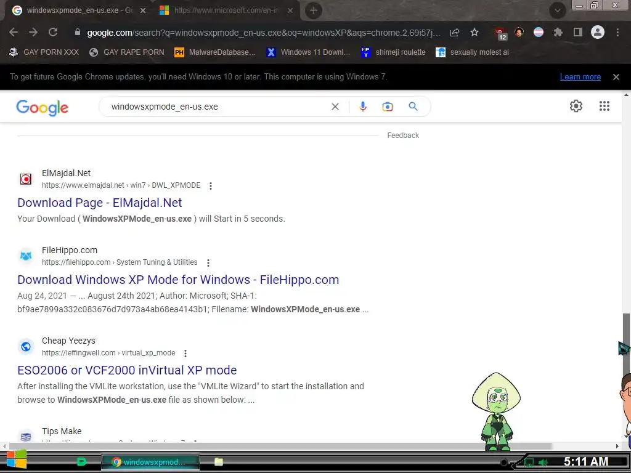
Task: Click Learn more in the update notice
Action: (580, 77)
